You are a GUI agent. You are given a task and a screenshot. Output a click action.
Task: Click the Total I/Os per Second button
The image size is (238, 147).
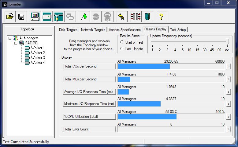[89, 66]
